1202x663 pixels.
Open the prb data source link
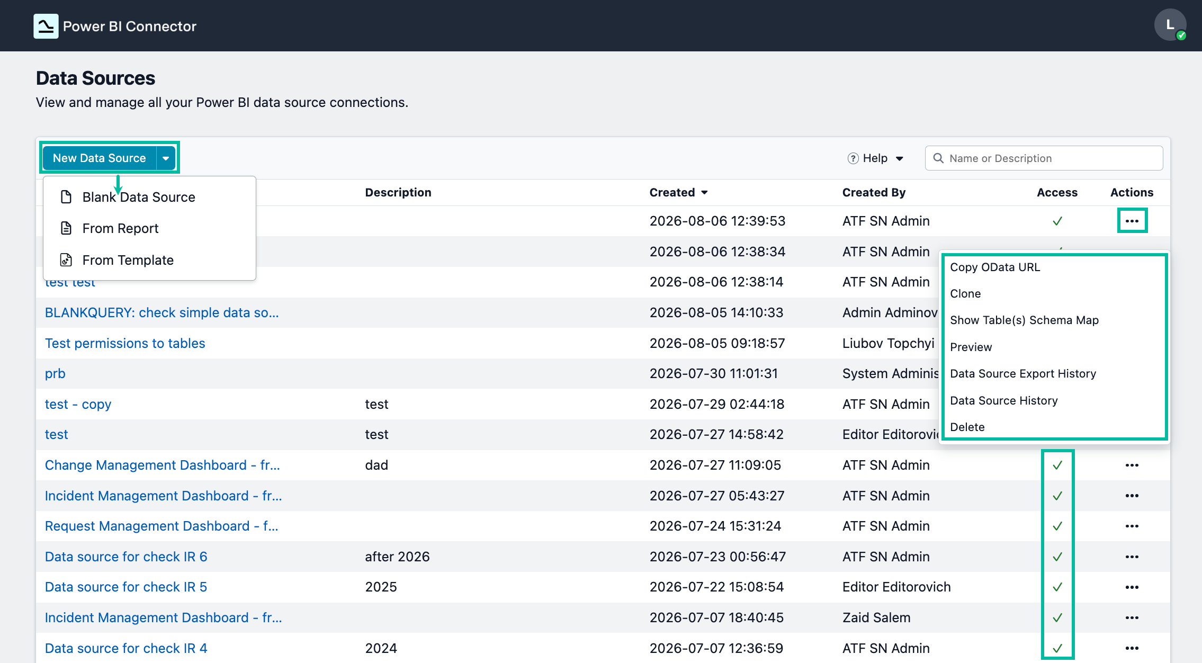point(55,373)
